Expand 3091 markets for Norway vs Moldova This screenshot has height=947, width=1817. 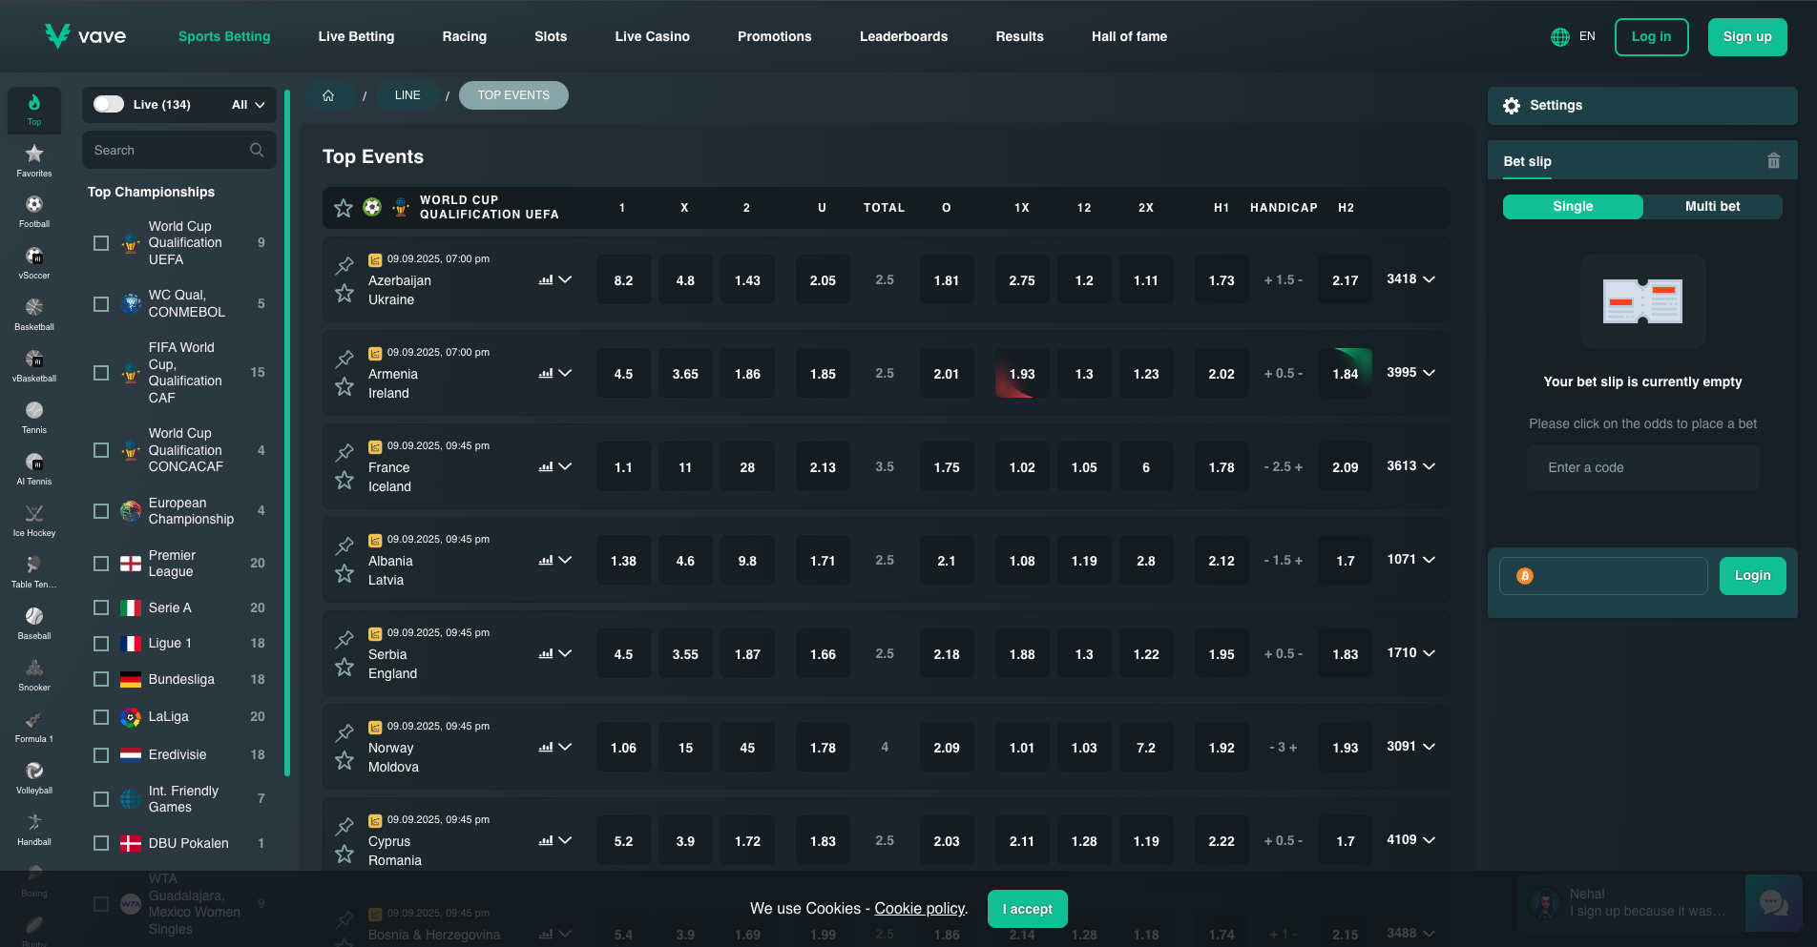tap(1410, 747)
